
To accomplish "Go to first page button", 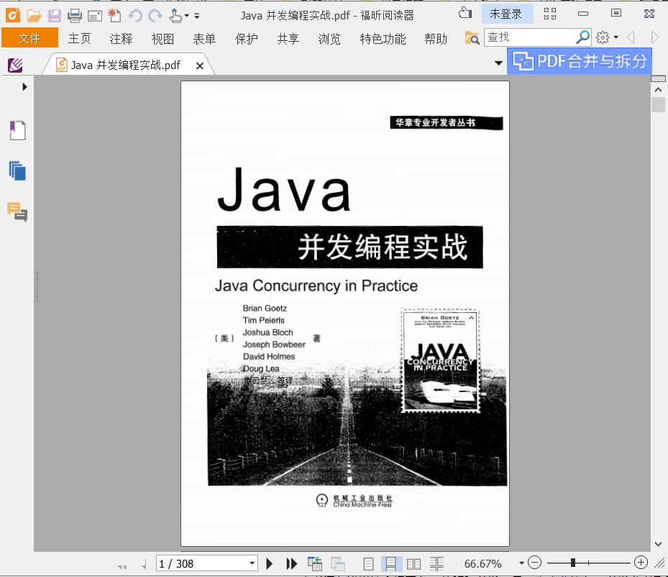I will pyautogui.click(x=122, y=567).
